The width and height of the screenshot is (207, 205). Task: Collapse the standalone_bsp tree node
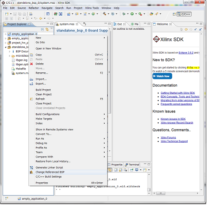5,47
